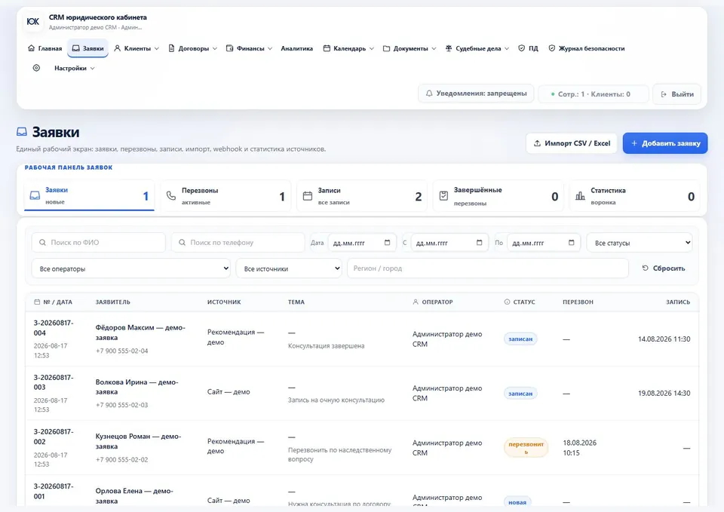Viewport: 724px width, 512px height.
Task: Switch to the Перезвоны активные tab
Action: coord(225,196)
